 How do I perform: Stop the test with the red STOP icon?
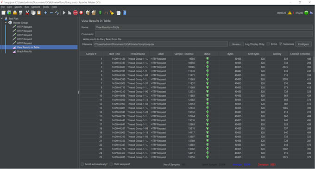(x=76, y=13)
